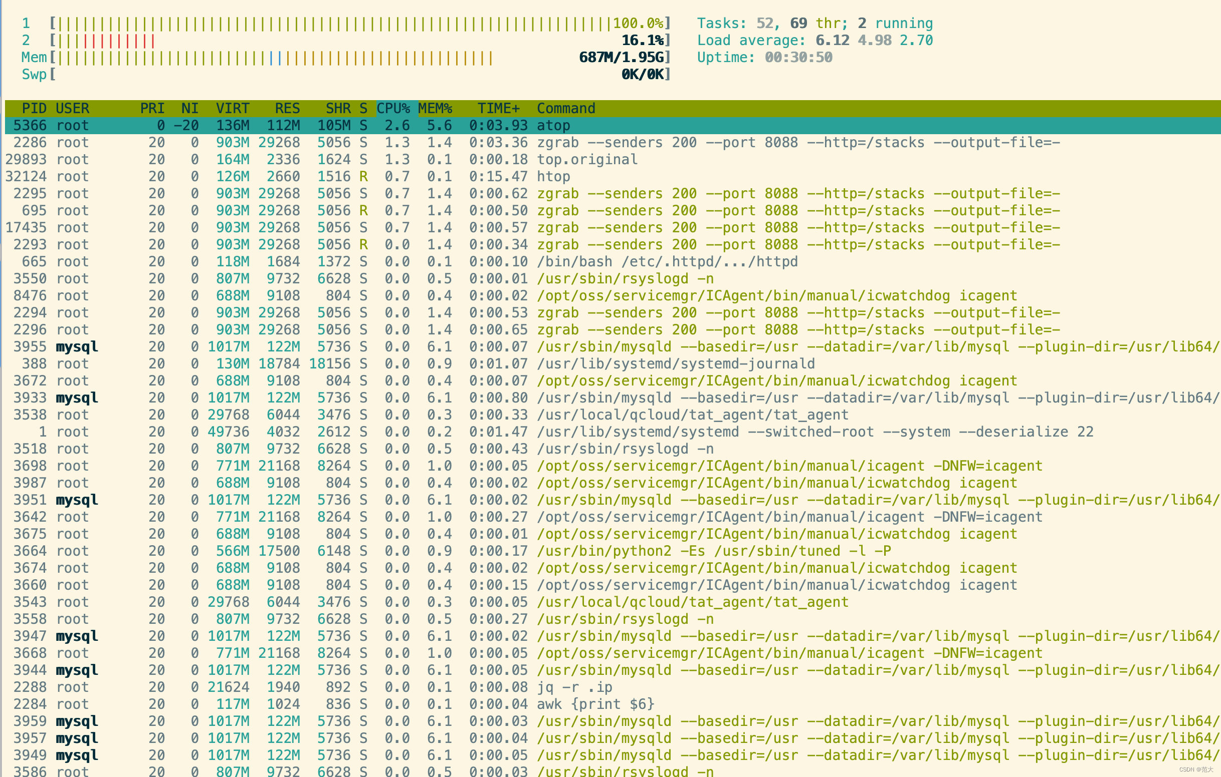This screenshot has height=777, width=1221.
Task: Click the RES column header
Action: click(x=288, y=109)
